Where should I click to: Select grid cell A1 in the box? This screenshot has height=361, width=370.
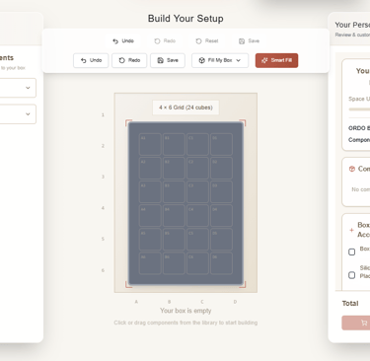[x=150, y=144]
